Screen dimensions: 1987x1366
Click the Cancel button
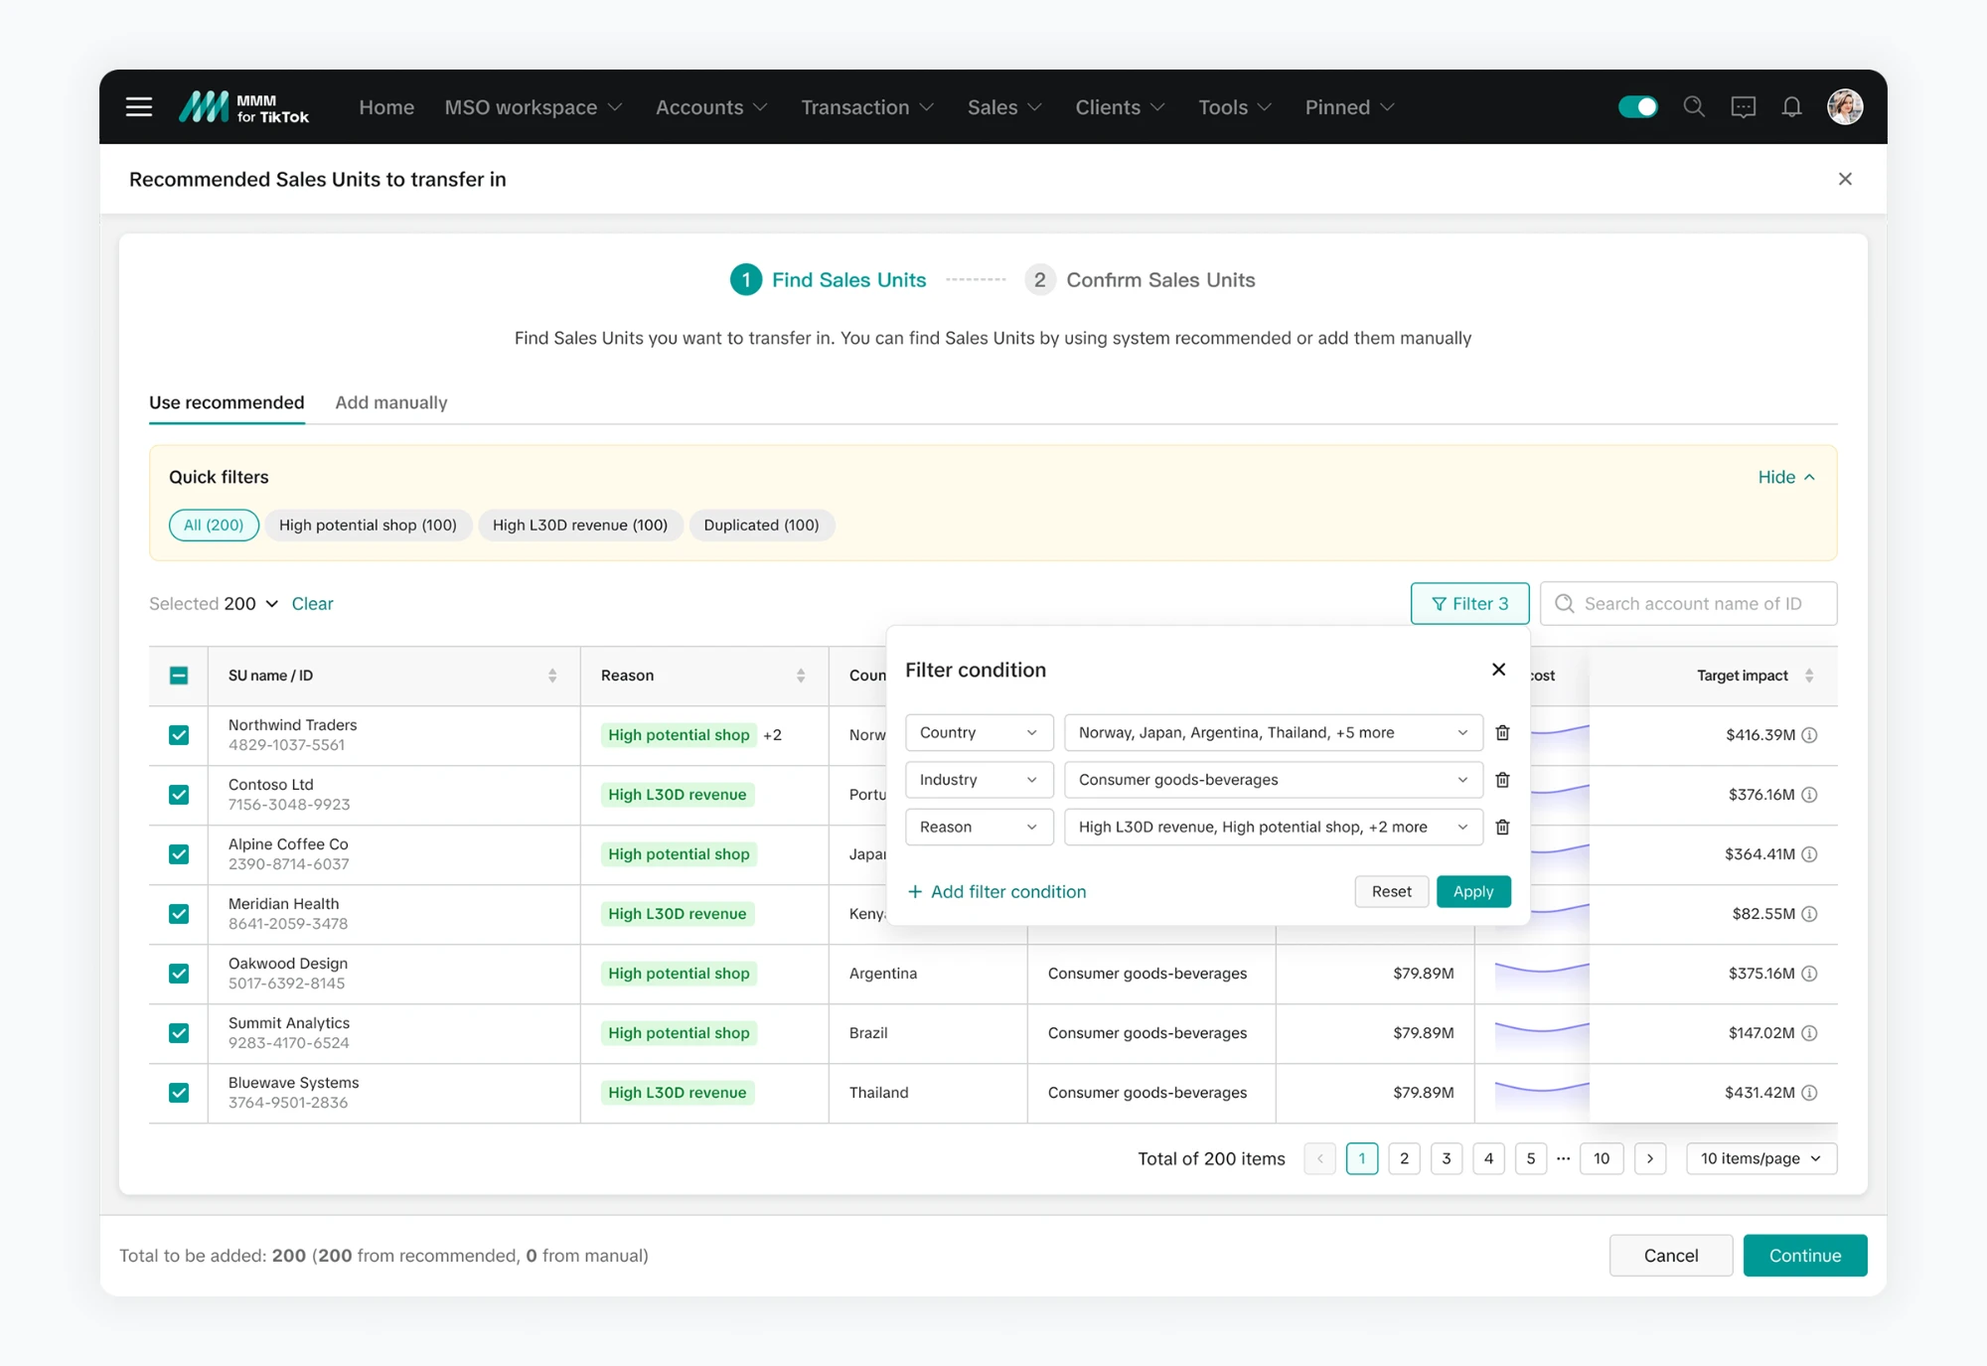[x=1670, y=1256]
